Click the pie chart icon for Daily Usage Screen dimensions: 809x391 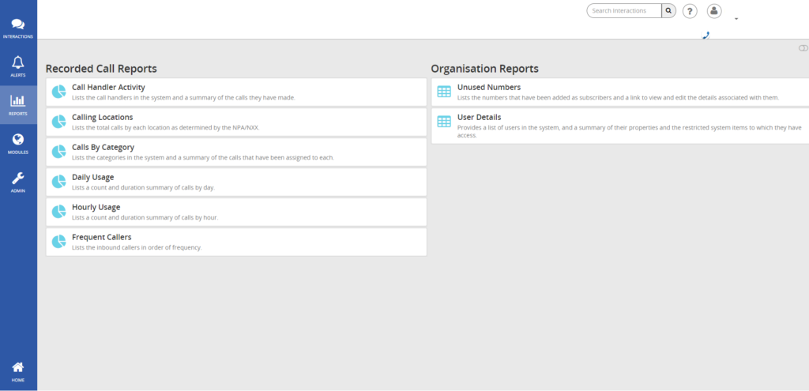pyautogui.click(x=58, y=182)
